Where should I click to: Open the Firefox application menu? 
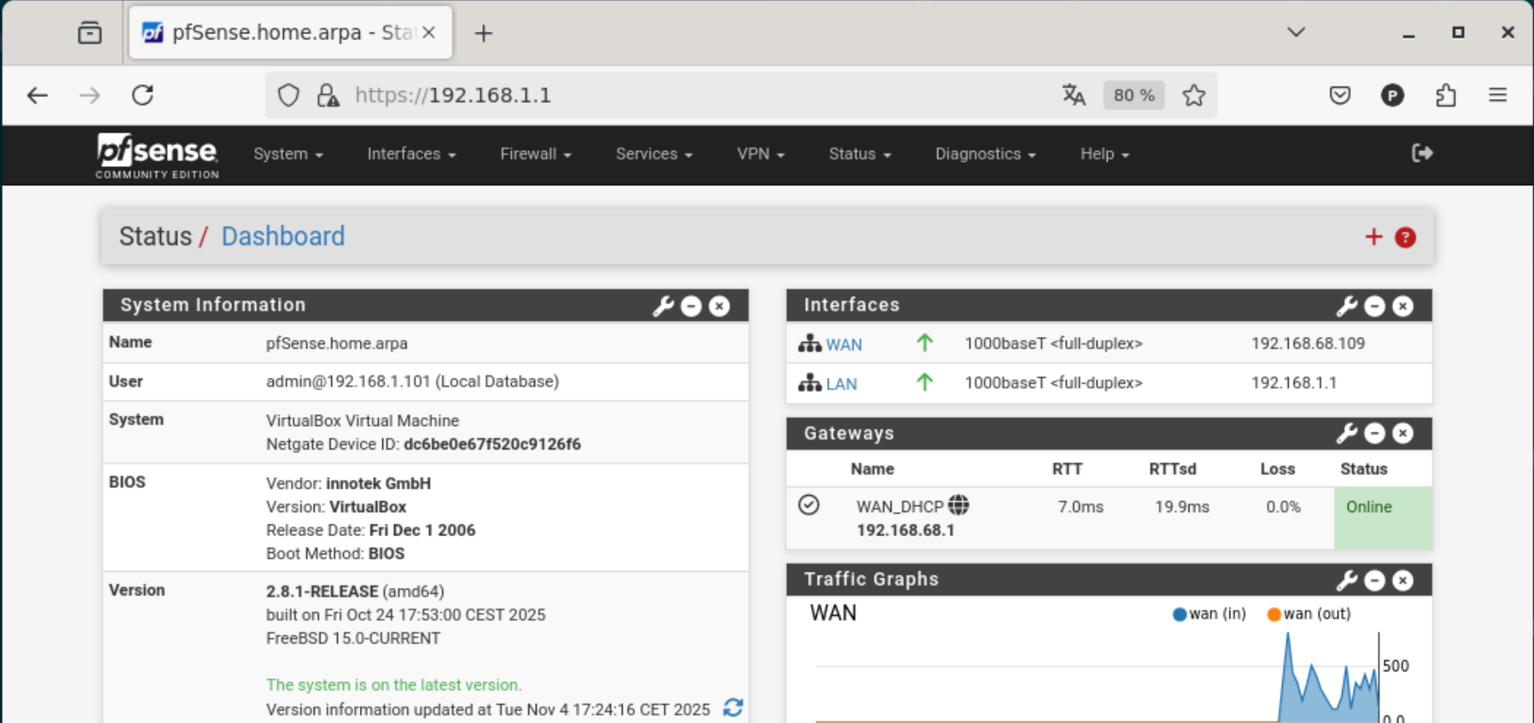[1498, 95]
